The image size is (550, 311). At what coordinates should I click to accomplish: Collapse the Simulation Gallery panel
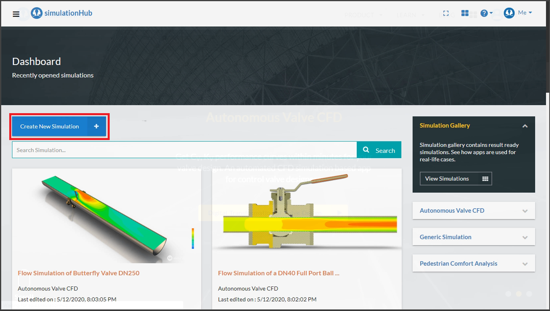(x=525, y=126)
